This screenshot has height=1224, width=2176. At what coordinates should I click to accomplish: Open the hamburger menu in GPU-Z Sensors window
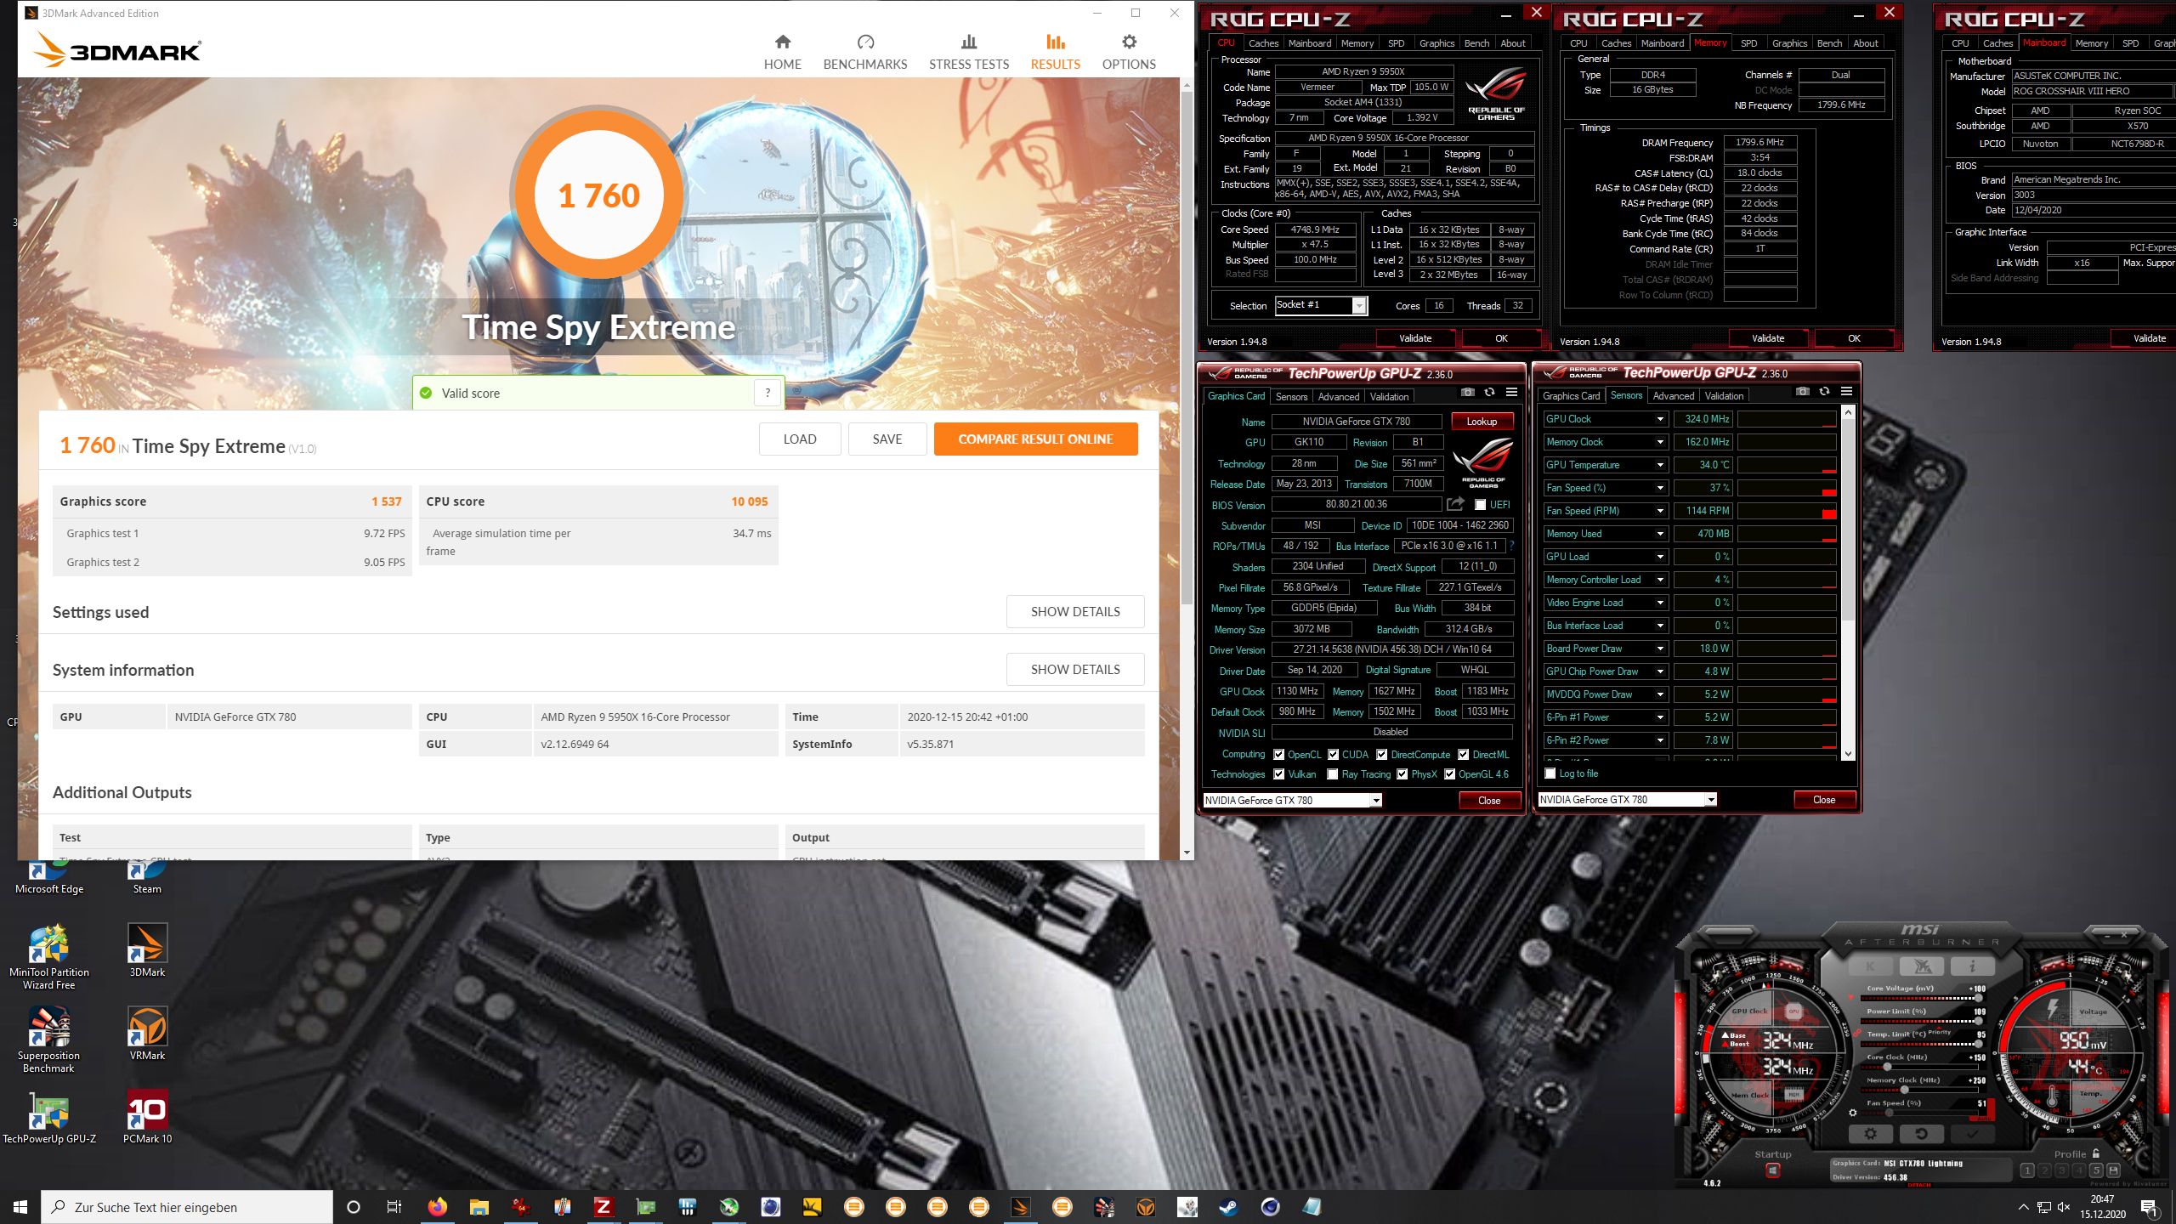[x=1846, y=392]
